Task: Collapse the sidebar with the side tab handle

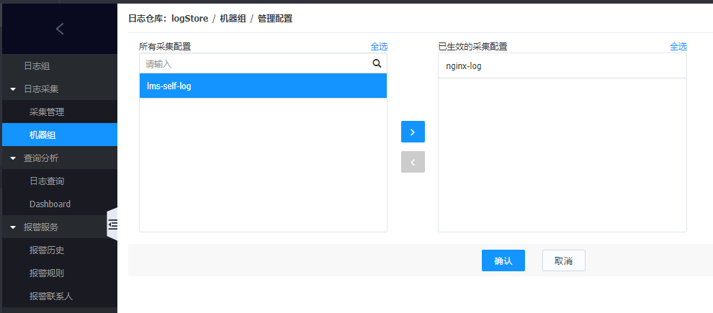Action: click(x=112, y=224)
